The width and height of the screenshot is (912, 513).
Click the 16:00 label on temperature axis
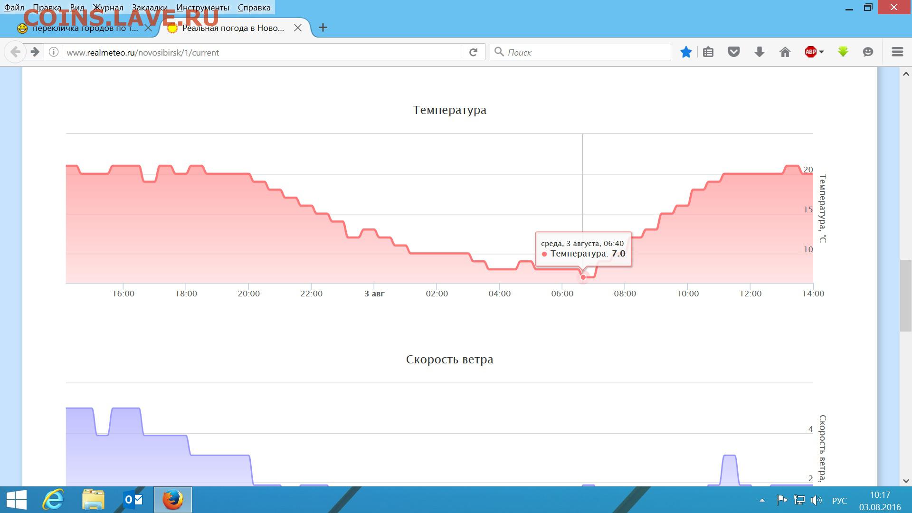[x=123, y=294]
